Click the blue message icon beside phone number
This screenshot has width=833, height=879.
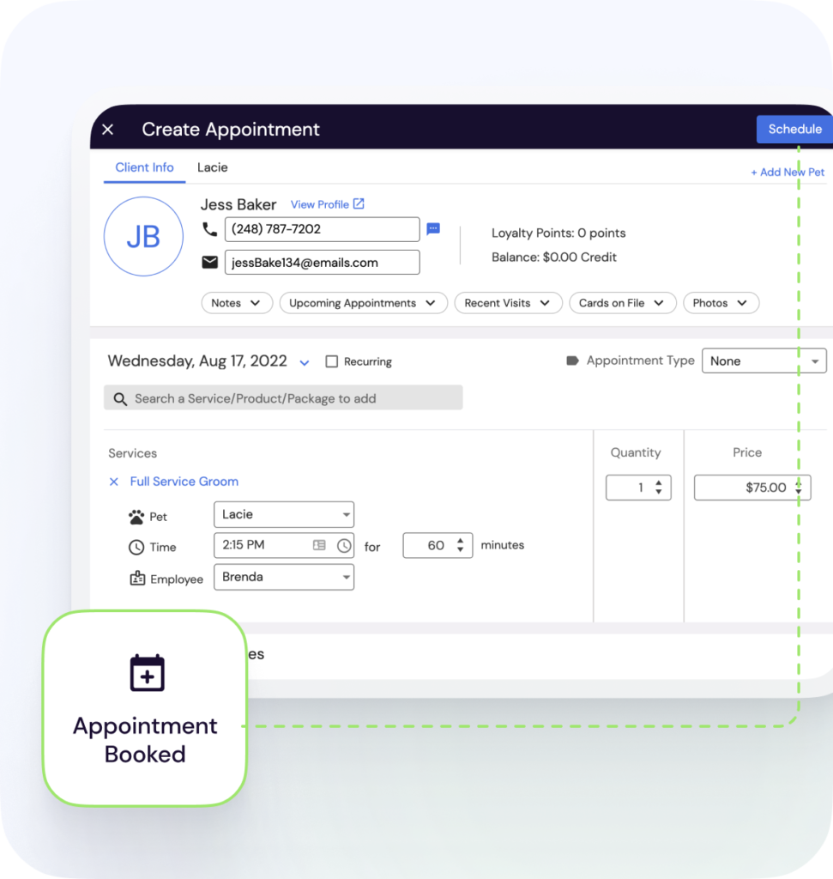433,229
